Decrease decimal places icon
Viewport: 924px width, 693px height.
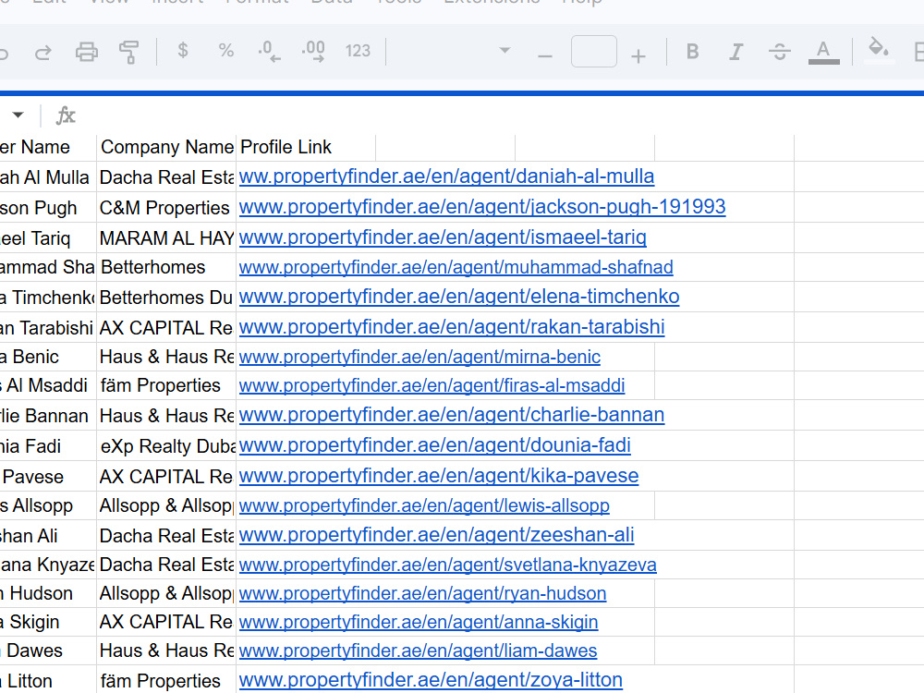[x=269, y=51]
